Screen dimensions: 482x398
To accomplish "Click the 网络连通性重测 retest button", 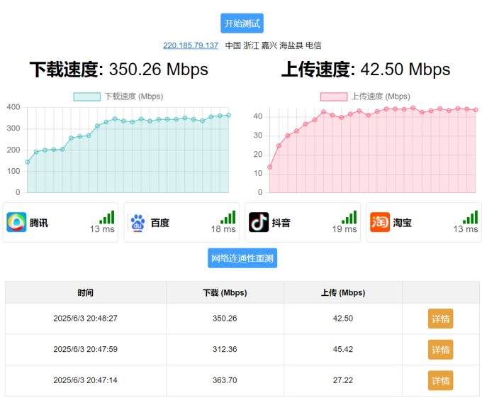I will point(242,258).
